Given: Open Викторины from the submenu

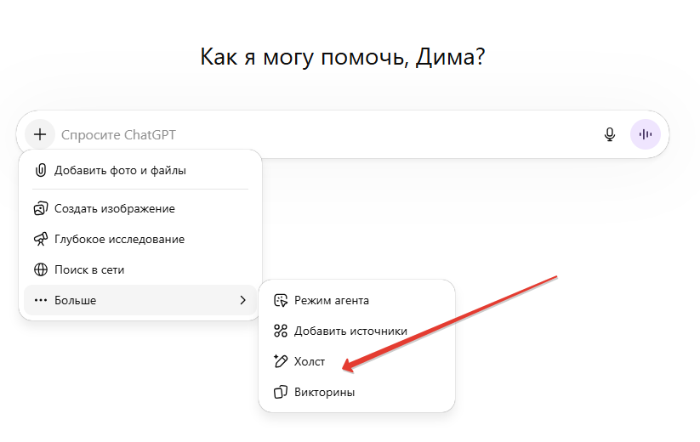Looking at the screenshot, I should 356,392.
